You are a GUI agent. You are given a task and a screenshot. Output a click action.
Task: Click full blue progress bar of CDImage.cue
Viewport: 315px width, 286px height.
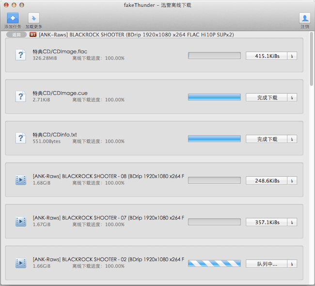pyautogui.click(x=214, y=97)
